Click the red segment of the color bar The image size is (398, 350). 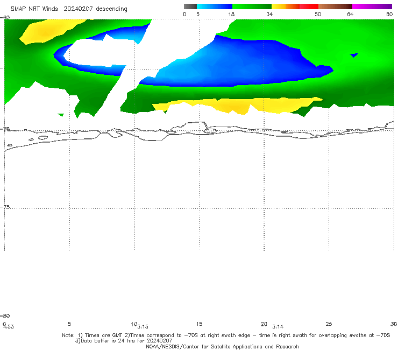(x=309, y=6)
